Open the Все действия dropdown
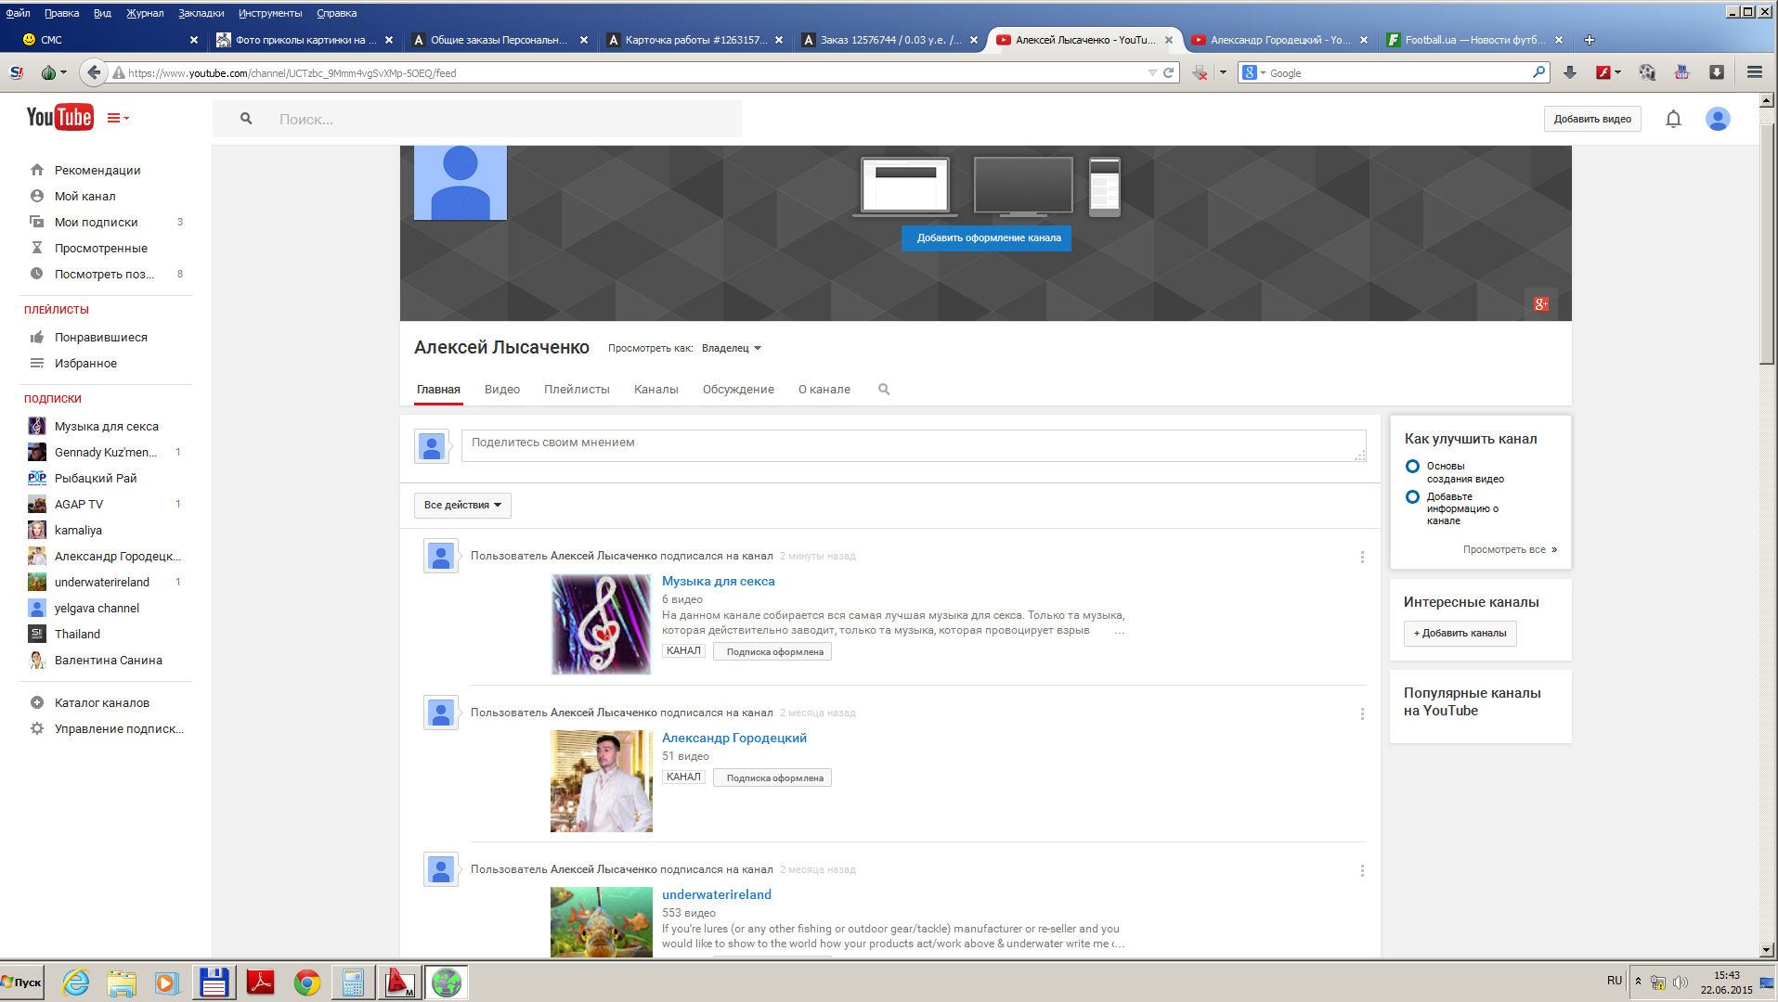 [x=462, y=506]
